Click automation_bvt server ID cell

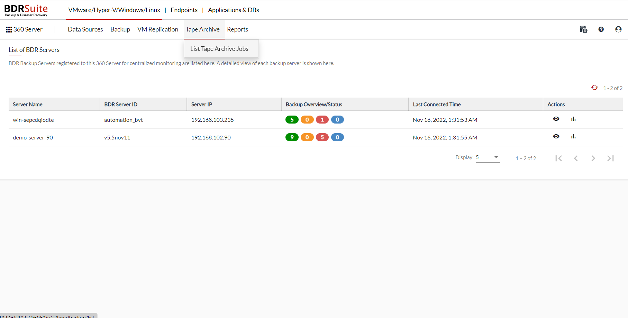pos(124,120)
